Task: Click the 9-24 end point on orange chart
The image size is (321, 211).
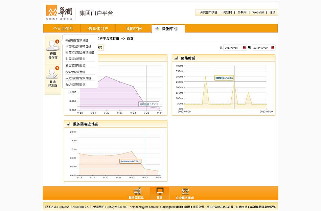Action: click(158, 171)
